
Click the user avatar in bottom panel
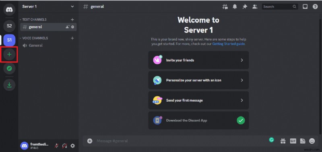coord(24,146)
